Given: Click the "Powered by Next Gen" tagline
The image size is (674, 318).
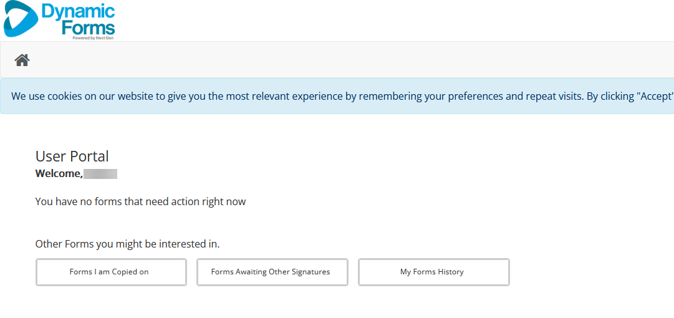Looking at the screenshot, I should (93, 38).
